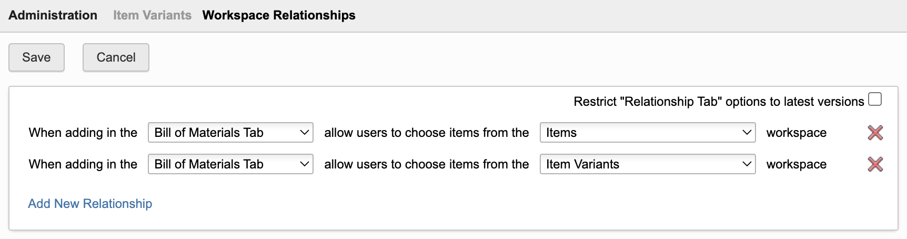The height and width of the screenshot is (239, 907).
Task: Open the Item Variants breadcrumb
Action: click(152, 15)
